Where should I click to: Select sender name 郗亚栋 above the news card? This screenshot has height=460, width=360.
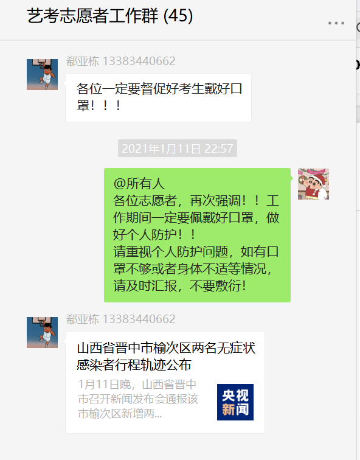pyautogui.click(x=83, y=319)
